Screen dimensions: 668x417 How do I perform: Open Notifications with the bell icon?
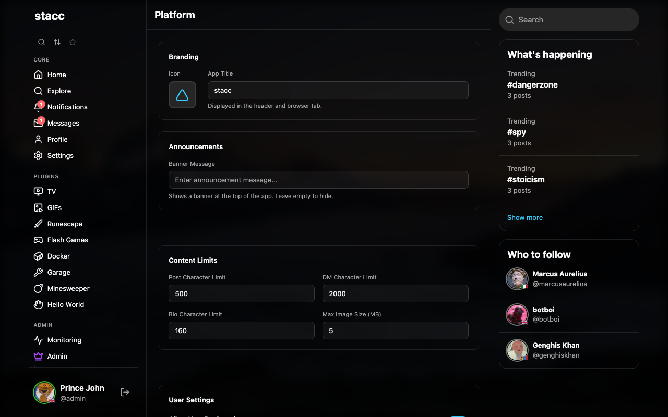tap(39, 107)
